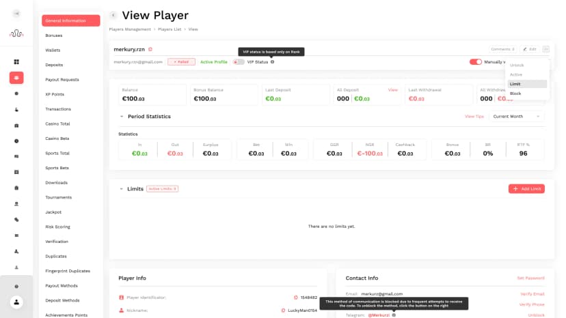Screen dimensions: 566x318
Task: Copy the merkury.rzn username icon
Action: (150, 49)
